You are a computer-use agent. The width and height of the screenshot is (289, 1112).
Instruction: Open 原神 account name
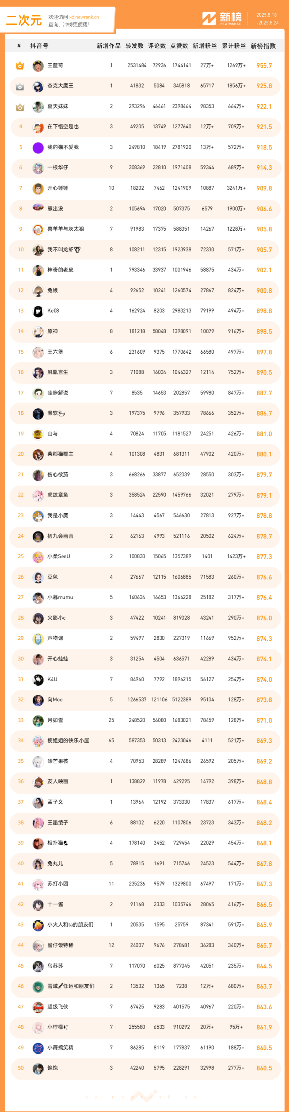(52, 331)
